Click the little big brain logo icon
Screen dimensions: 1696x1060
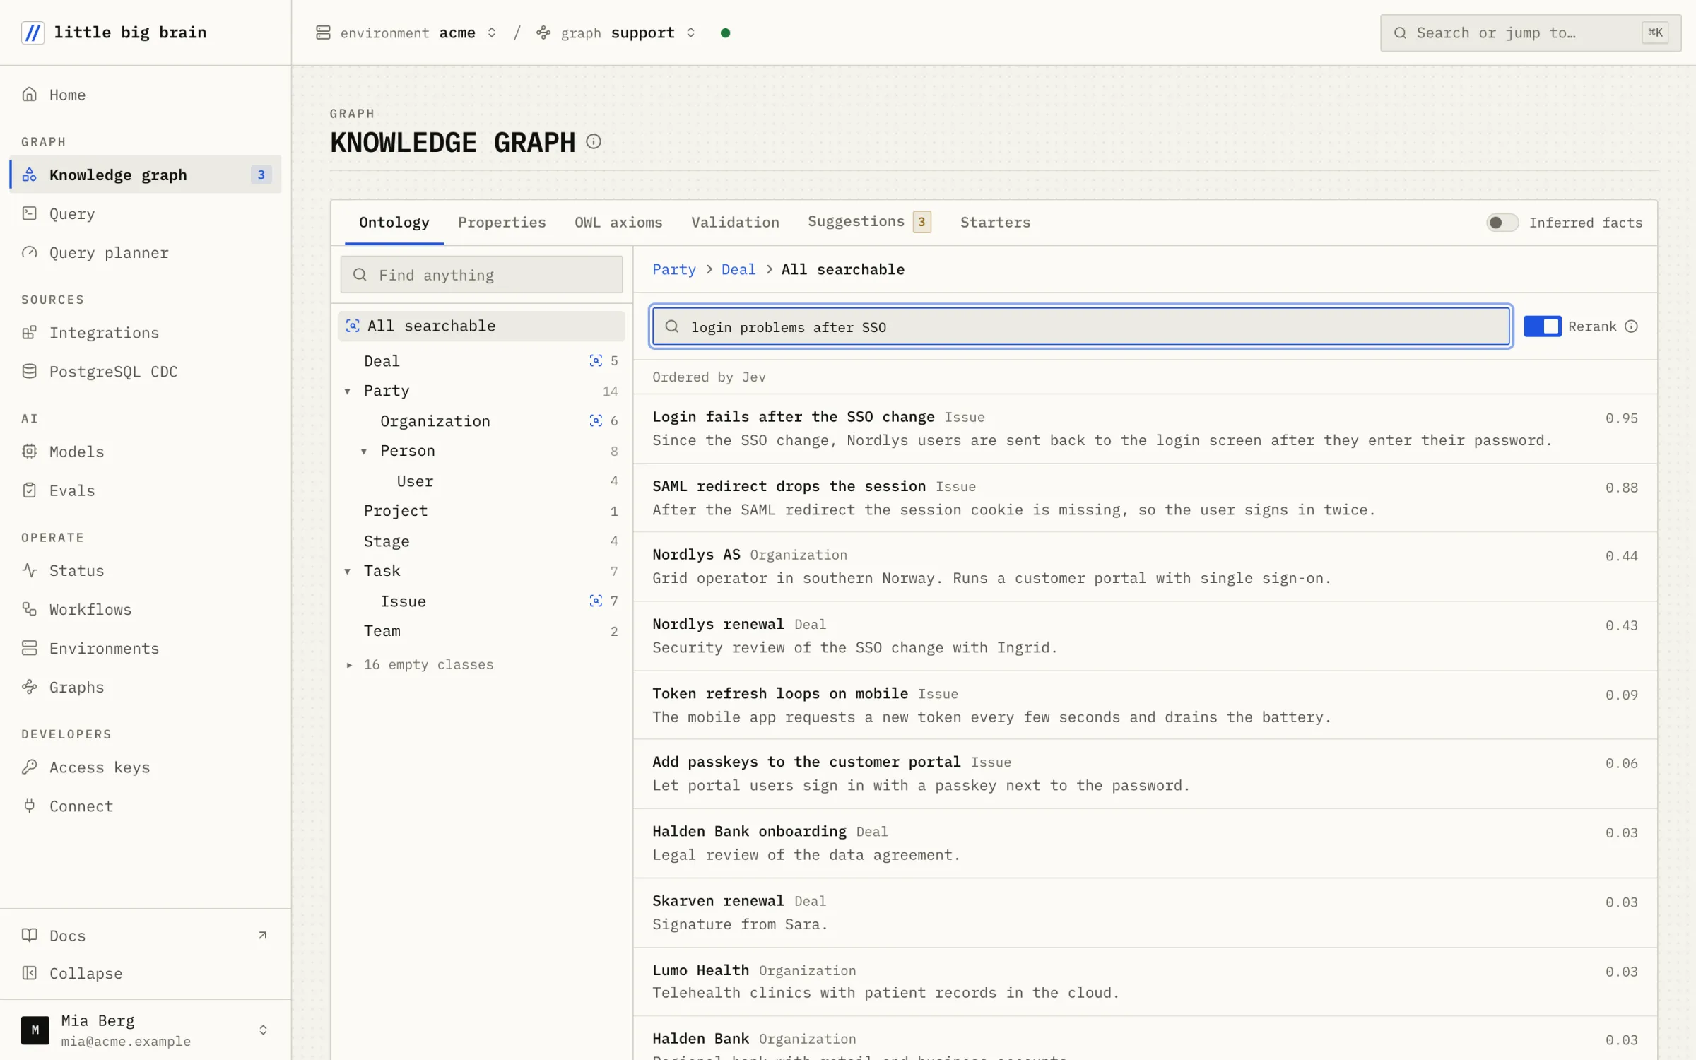pyautogui.click(x=33, y=33)
